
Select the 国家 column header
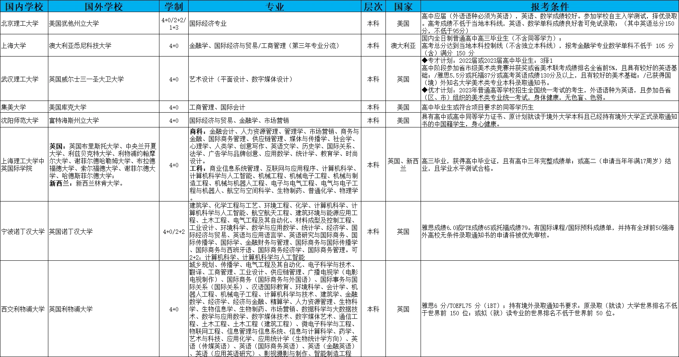(x=403, y=6)
